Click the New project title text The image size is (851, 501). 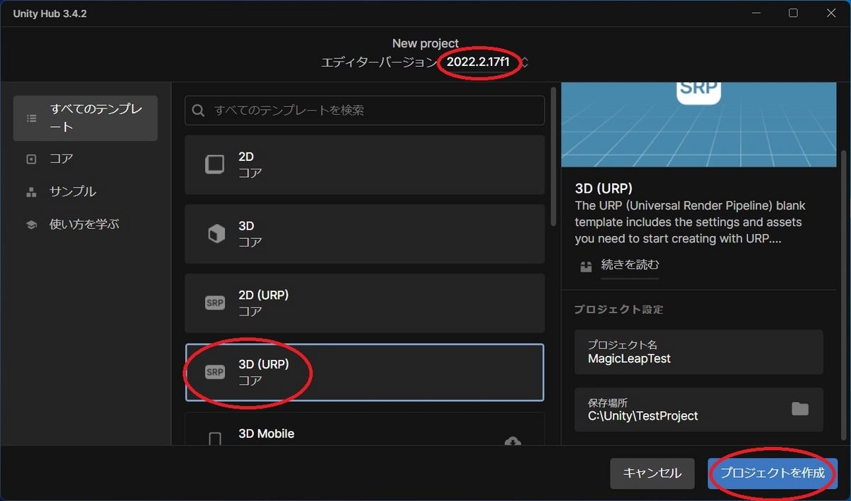pos(425,43)
